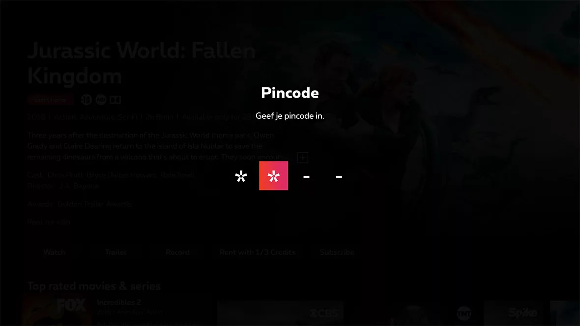Click the TNT channel logo

pos(464,313)
